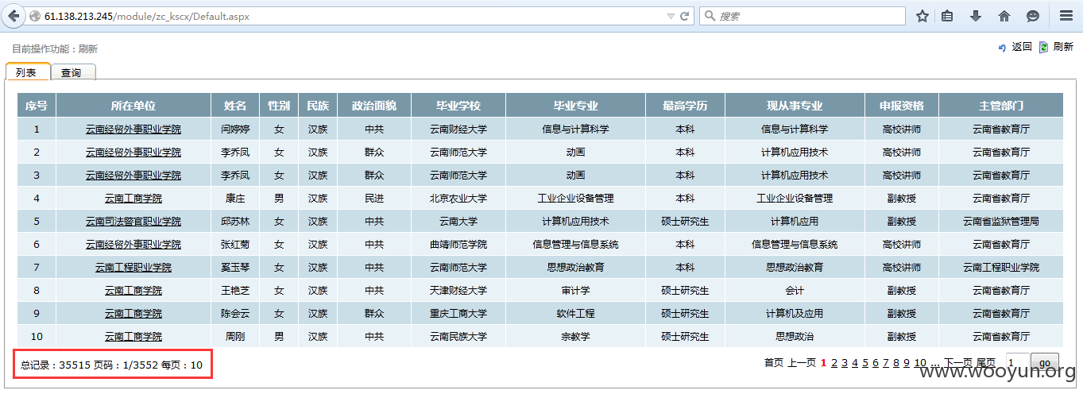The width and height of the screenshot is (1083, 394).
Task: Open the chat smiley icon in toolbar
Action: coord(1033,16)
